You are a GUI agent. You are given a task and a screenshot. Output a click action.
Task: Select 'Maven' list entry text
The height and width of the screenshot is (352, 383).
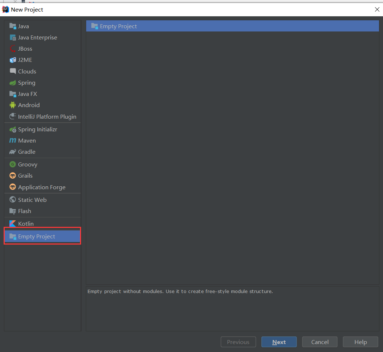[x=27, y=141]
